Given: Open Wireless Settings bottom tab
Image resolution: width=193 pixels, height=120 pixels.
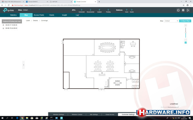Looking at the screenshot, I should coord(59,115).
